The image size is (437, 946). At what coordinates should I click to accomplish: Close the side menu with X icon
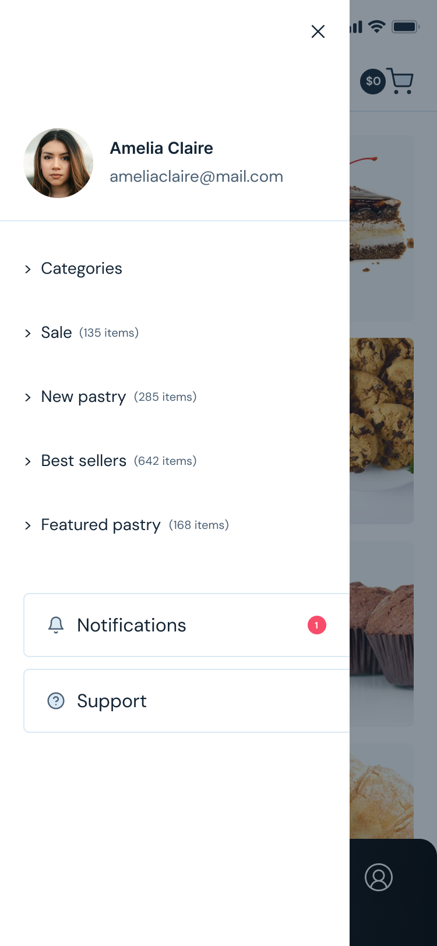(318, 31)
